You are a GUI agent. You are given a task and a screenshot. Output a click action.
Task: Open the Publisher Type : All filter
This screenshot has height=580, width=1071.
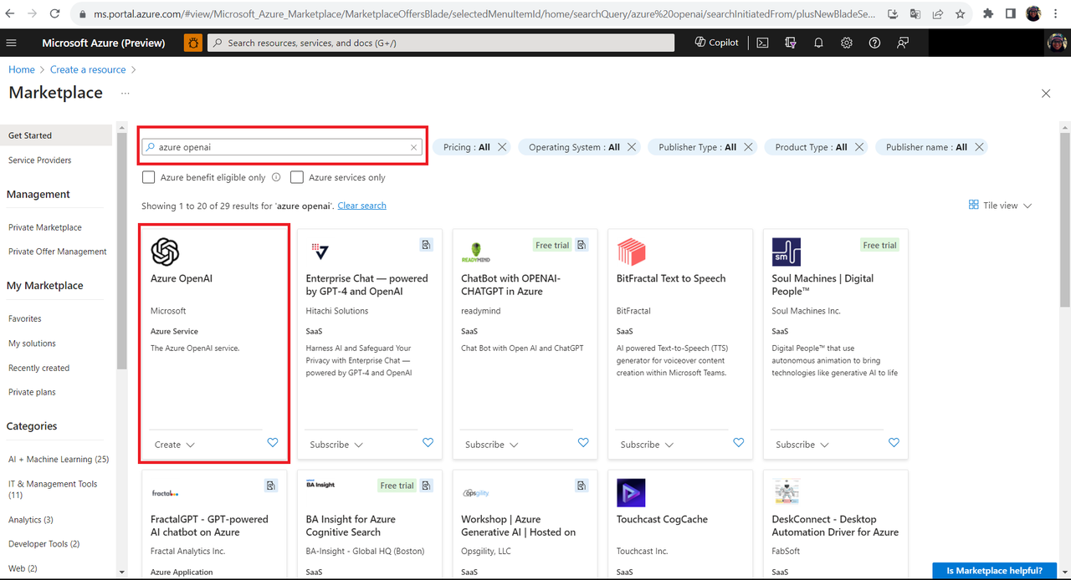click(697, 147)
